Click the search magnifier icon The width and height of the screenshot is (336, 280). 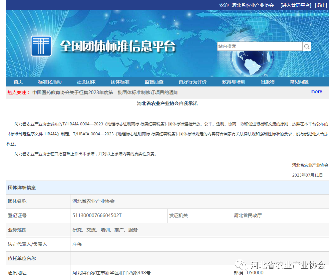[307, 47]
